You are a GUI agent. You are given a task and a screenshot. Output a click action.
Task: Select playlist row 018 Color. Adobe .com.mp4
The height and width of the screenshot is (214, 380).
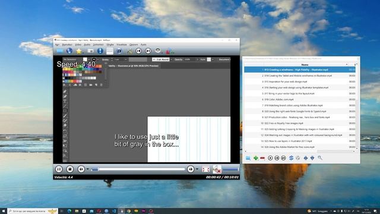click(300, 99)
